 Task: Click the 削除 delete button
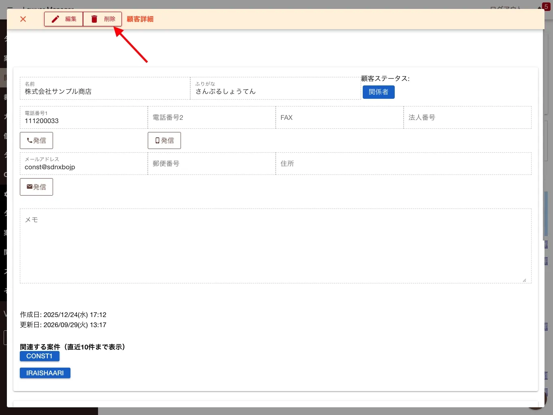coord(102,19)
